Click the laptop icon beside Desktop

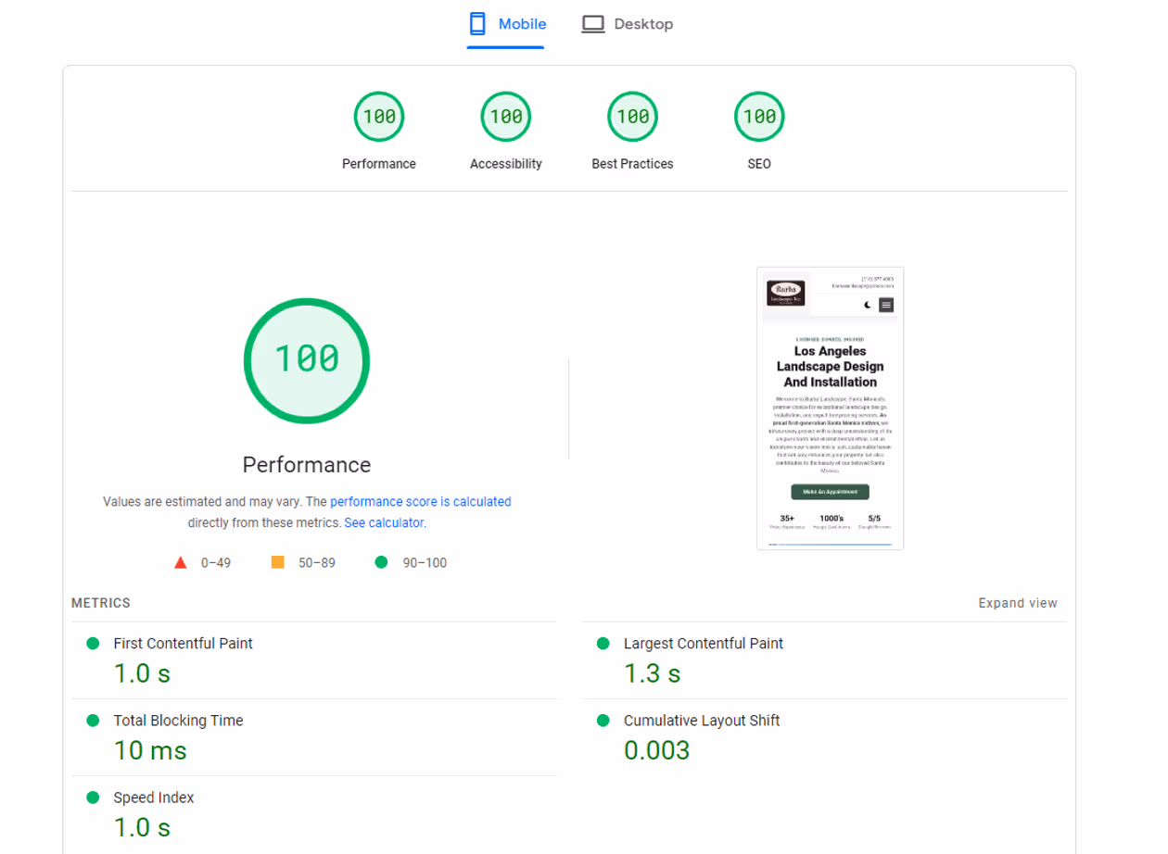point(592,23)
